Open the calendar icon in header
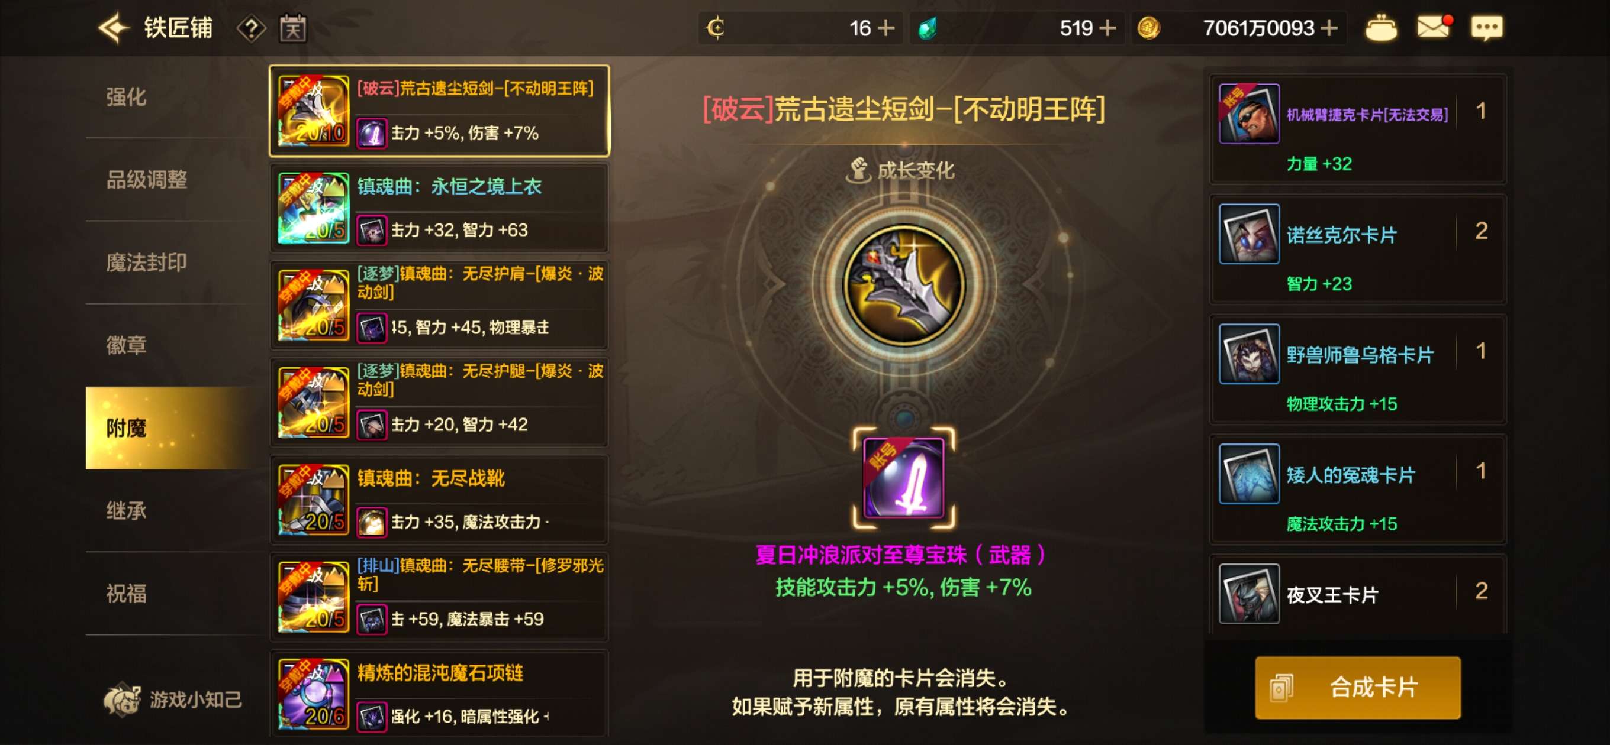1610x745 pixels. tap(292, 28)
